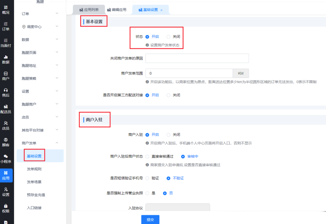
Task: Click the 权限 lock icon
Action: 6,208
